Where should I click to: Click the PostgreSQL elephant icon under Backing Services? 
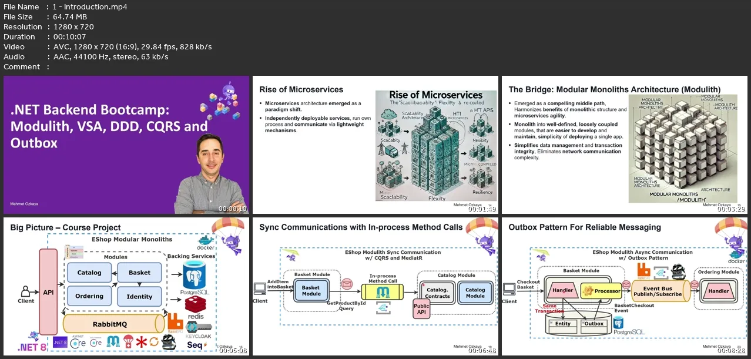pos(193,274)
